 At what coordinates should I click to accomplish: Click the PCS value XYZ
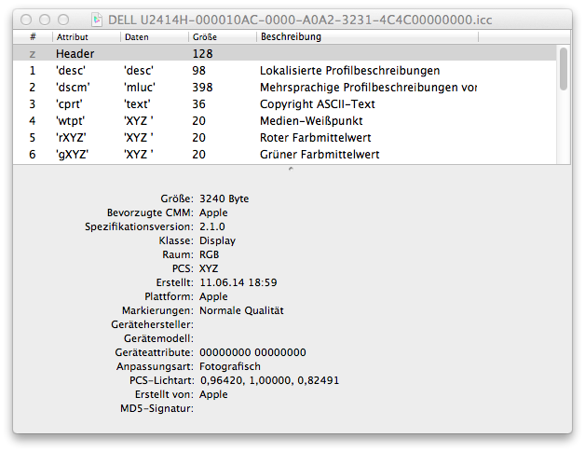pos(209,268)
